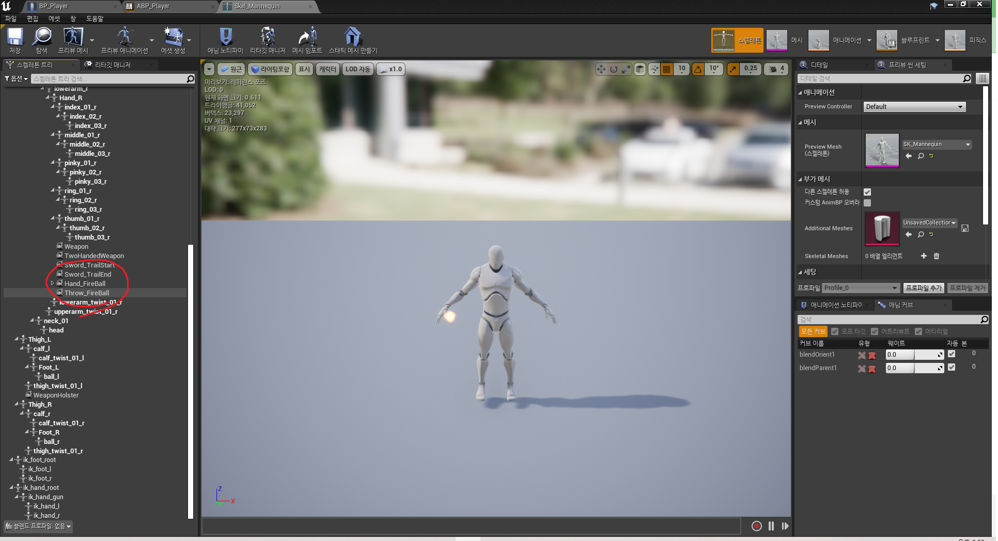Toggle auto checkbox for blendParent1 curve
Viewport: 998px width, 541px height.
point(952,368)
